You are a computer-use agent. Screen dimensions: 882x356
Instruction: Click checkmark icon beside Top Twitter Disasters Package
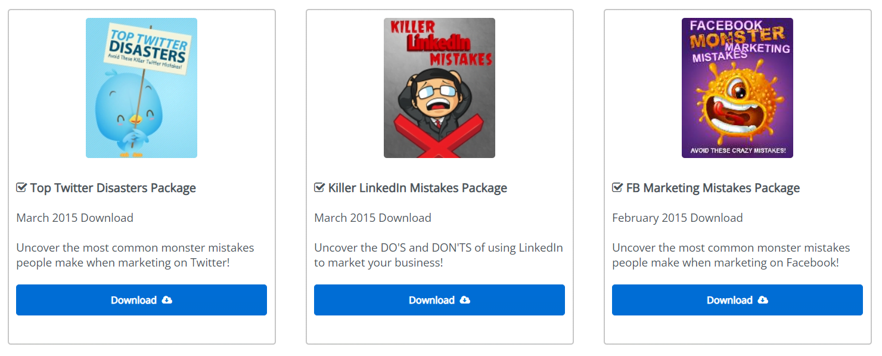pyautogui.click(x=21, y=188)
